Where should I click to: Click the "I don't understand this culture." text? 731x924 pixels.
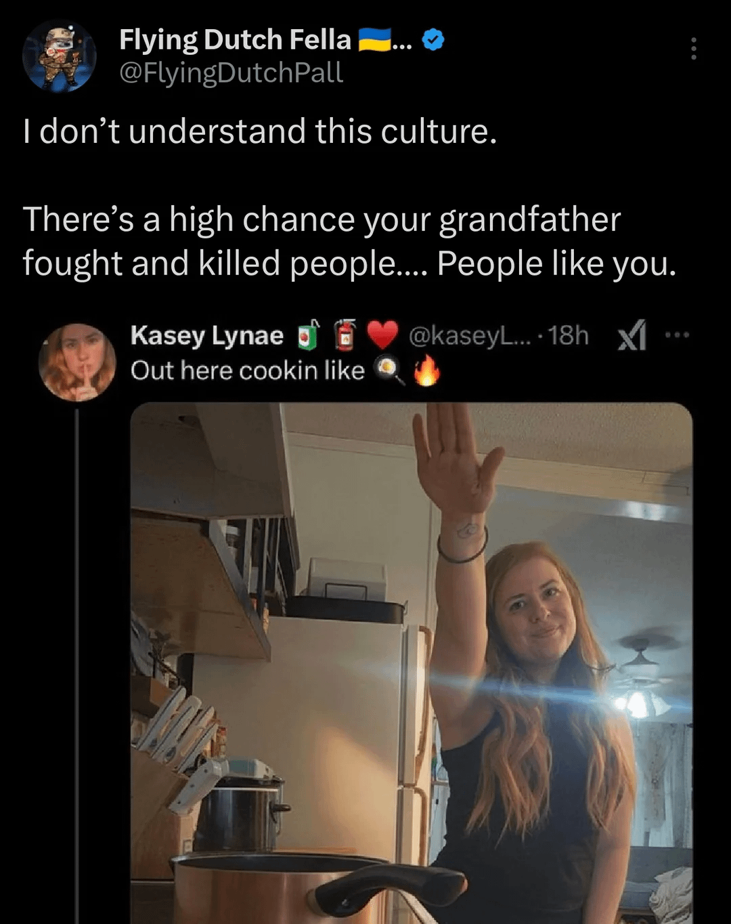tap(260, 131)
